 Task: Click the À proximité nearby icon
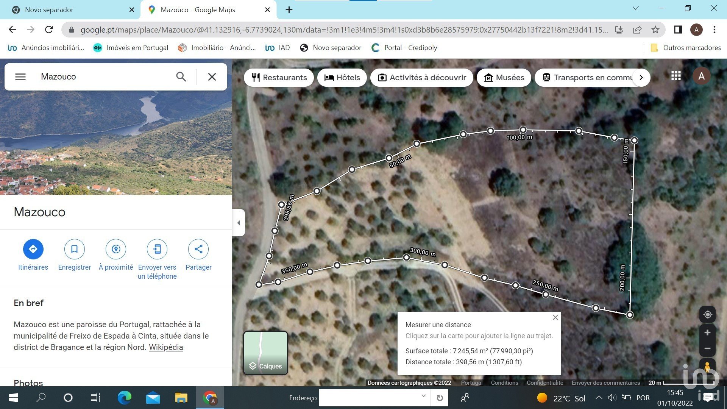tap(116, 249)
